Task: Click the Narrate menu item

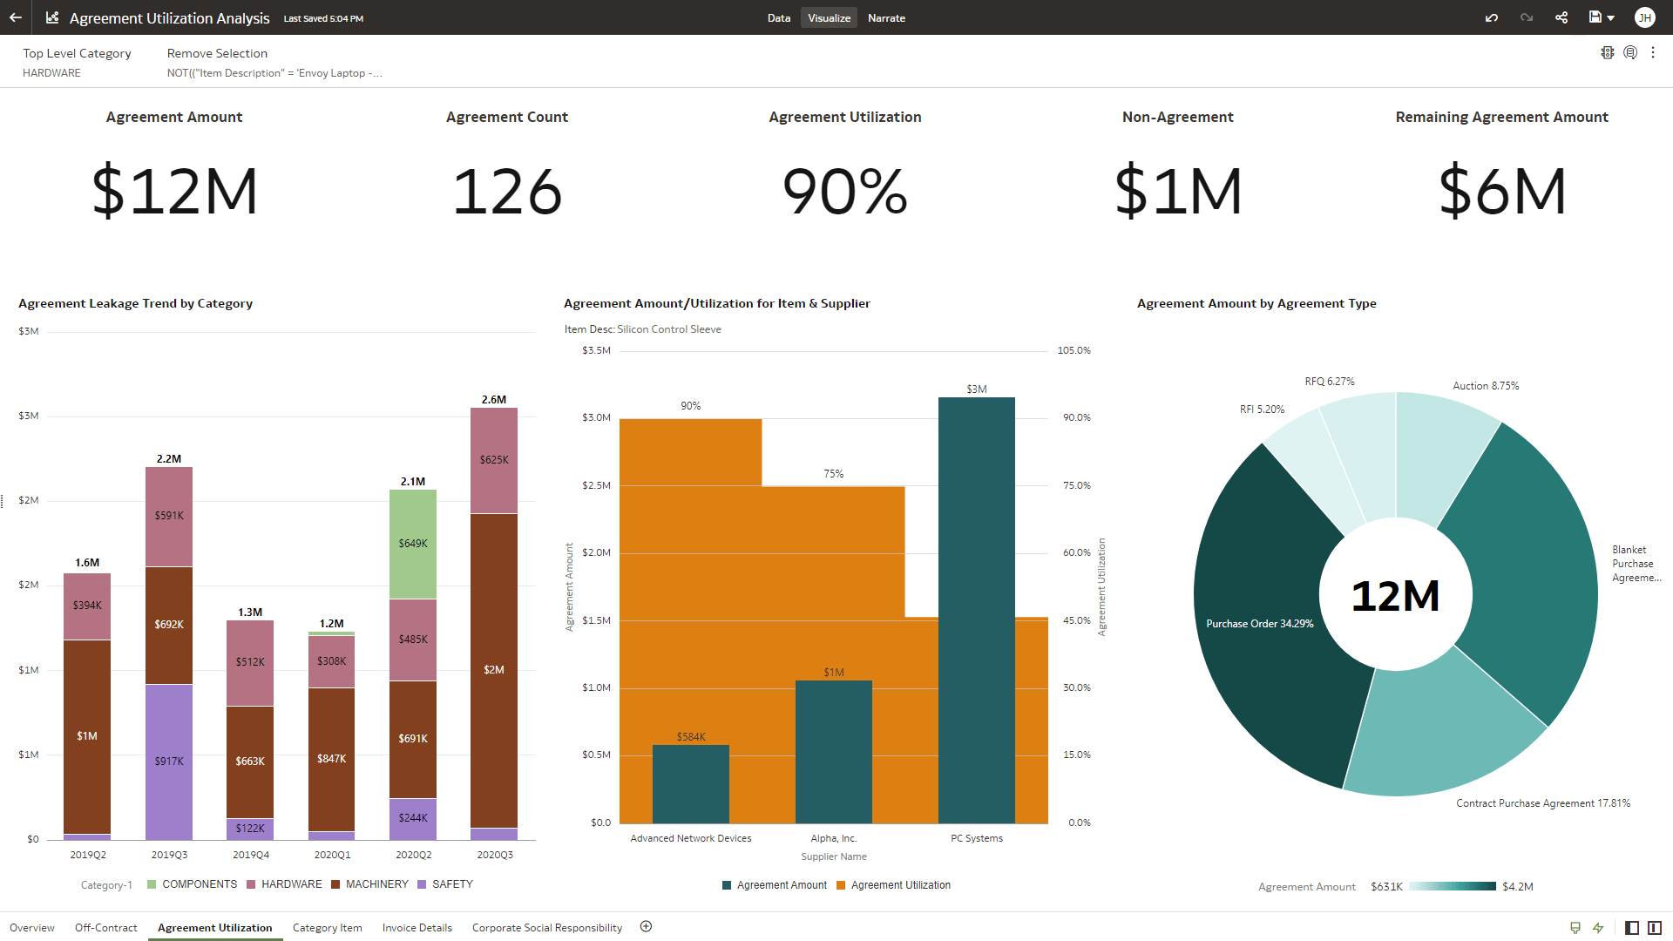Action: (886, 17)
